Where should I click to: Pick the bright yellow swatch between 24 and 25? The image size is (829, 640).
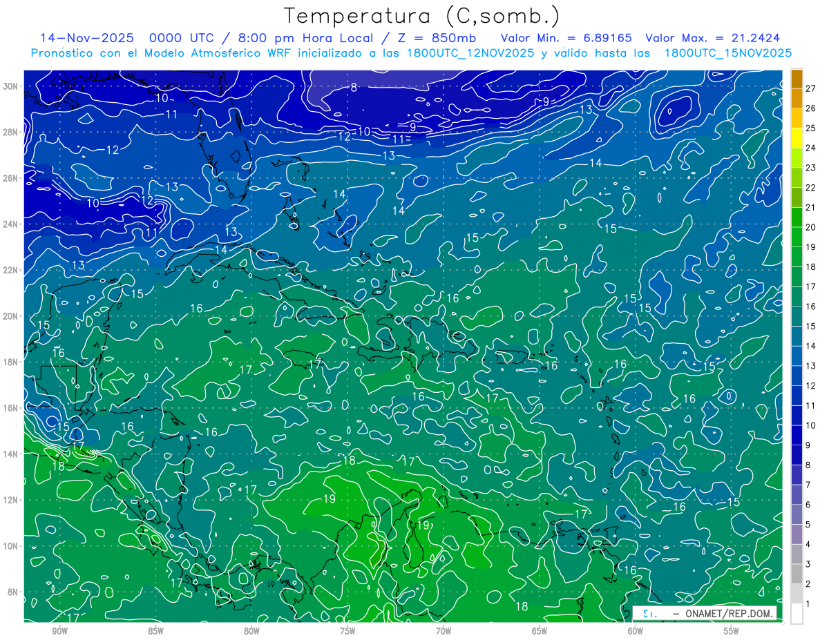point(797,137)
